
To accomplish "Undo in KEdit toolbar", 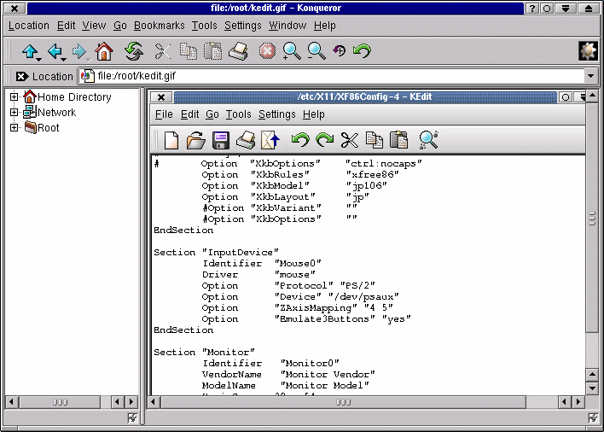I will (x=300, y=139).
